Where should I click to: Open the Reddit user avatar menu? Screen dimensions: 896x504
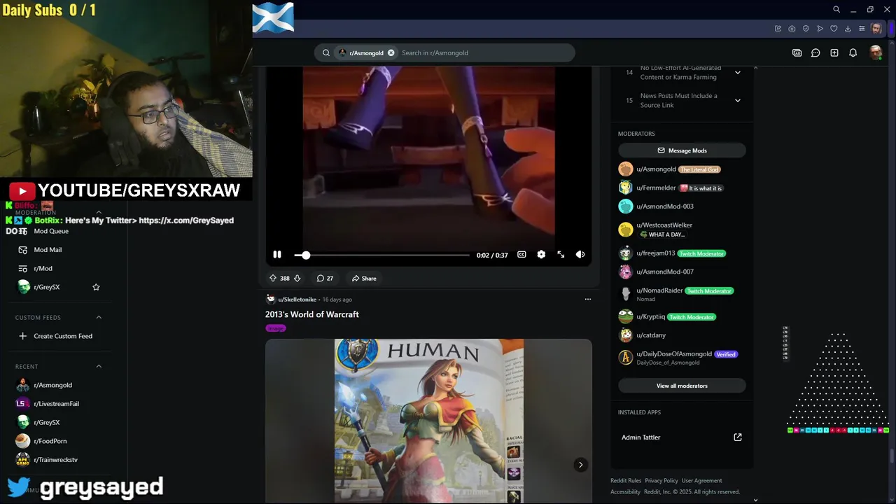(875, 52)
